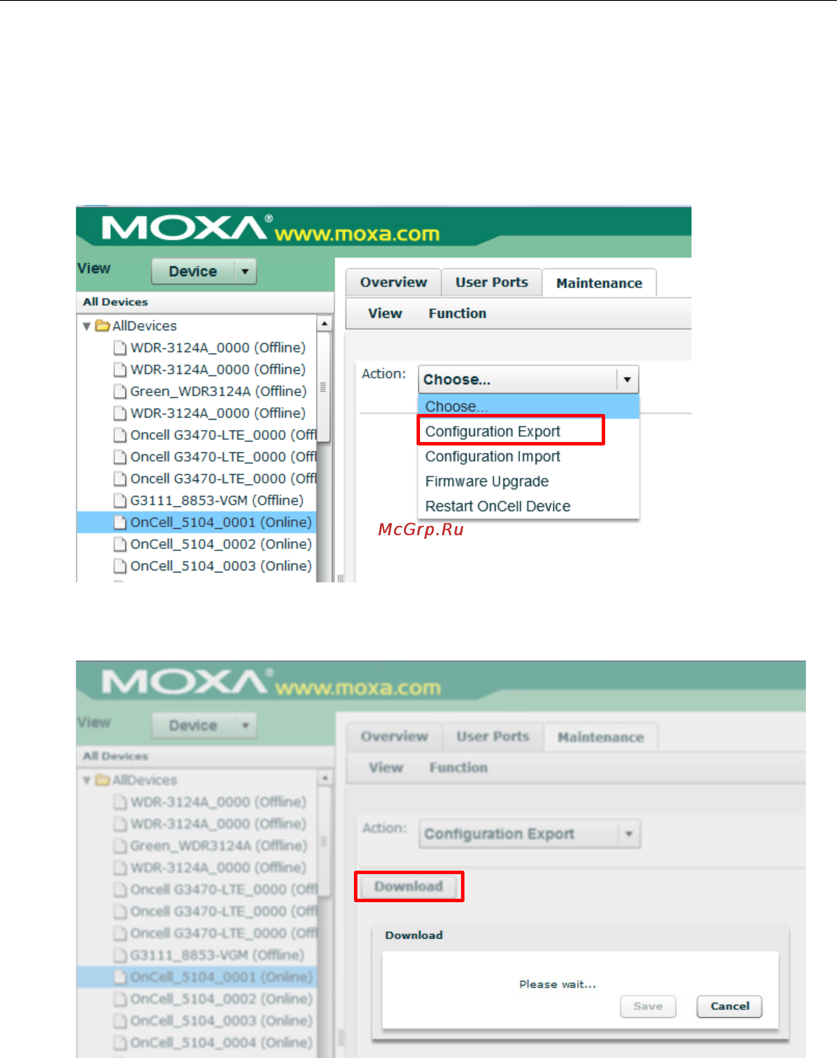Click the file icon beside OnCell_5104_0004 (Online)

(120, 1043)
